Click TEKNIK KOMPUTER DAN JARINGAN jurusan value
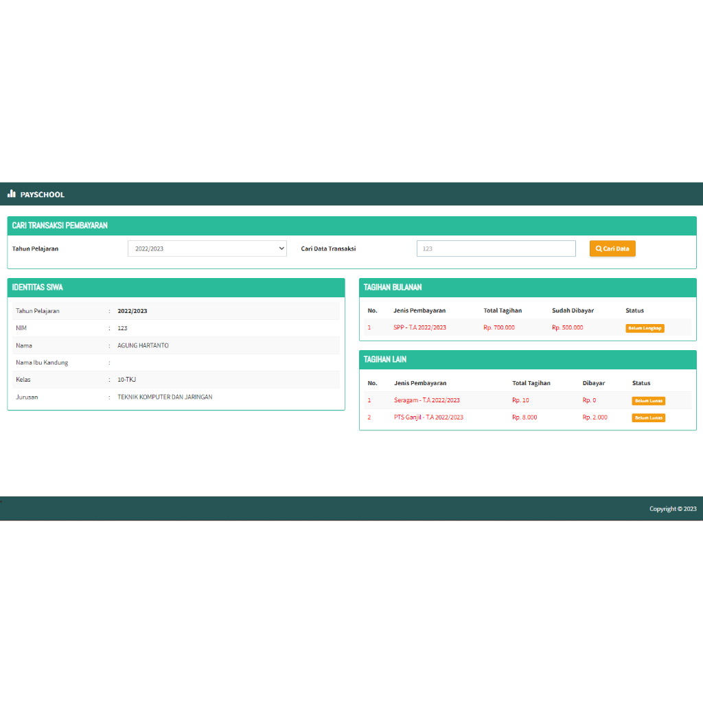The height and width of the screenshot is (703, 703). pos(165,397)
